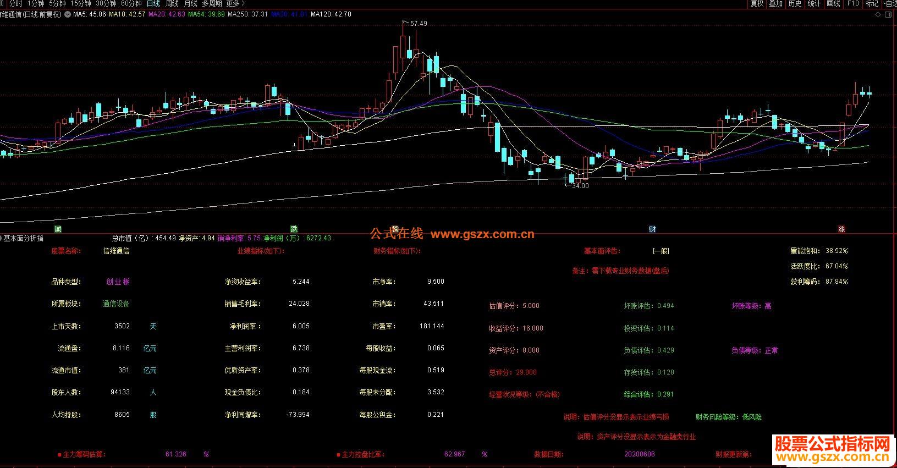897x468 pixels.
Task: Click the 叠加 overlay button
Action: pyautogui.click(x=775, y=3)
